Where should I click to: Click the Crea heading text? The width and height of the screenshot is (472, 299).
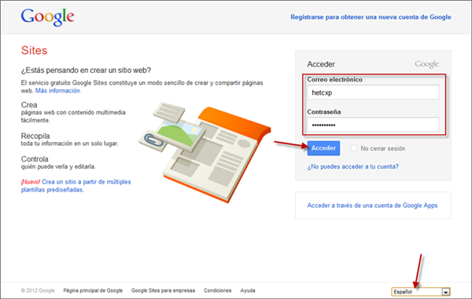pyautogui.click(x=29, y=105)
